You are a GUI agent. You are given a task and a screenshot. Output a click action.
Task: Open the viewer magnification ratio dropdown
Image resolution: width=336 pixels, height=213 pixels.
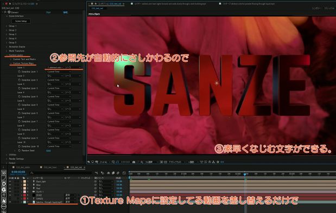click(104, 162)
